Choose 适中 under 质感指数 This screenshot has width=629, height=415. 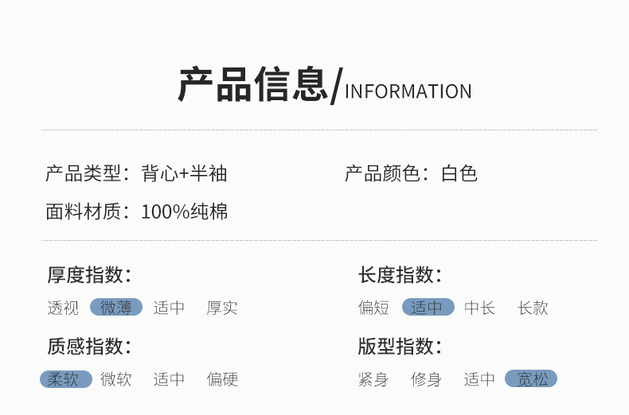[x=169, y=379]
